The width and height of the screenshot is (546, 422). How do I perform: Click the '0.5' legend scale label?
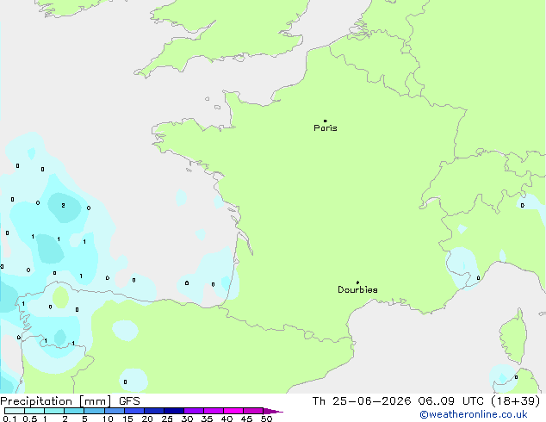(x=30, y=419)
